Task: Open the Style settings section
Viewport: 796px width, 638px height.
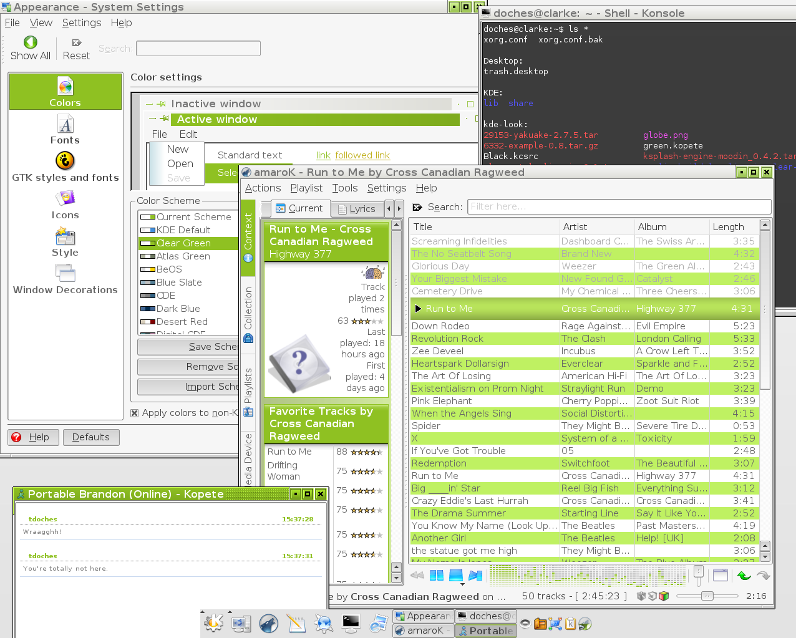Action: point(66,242)
